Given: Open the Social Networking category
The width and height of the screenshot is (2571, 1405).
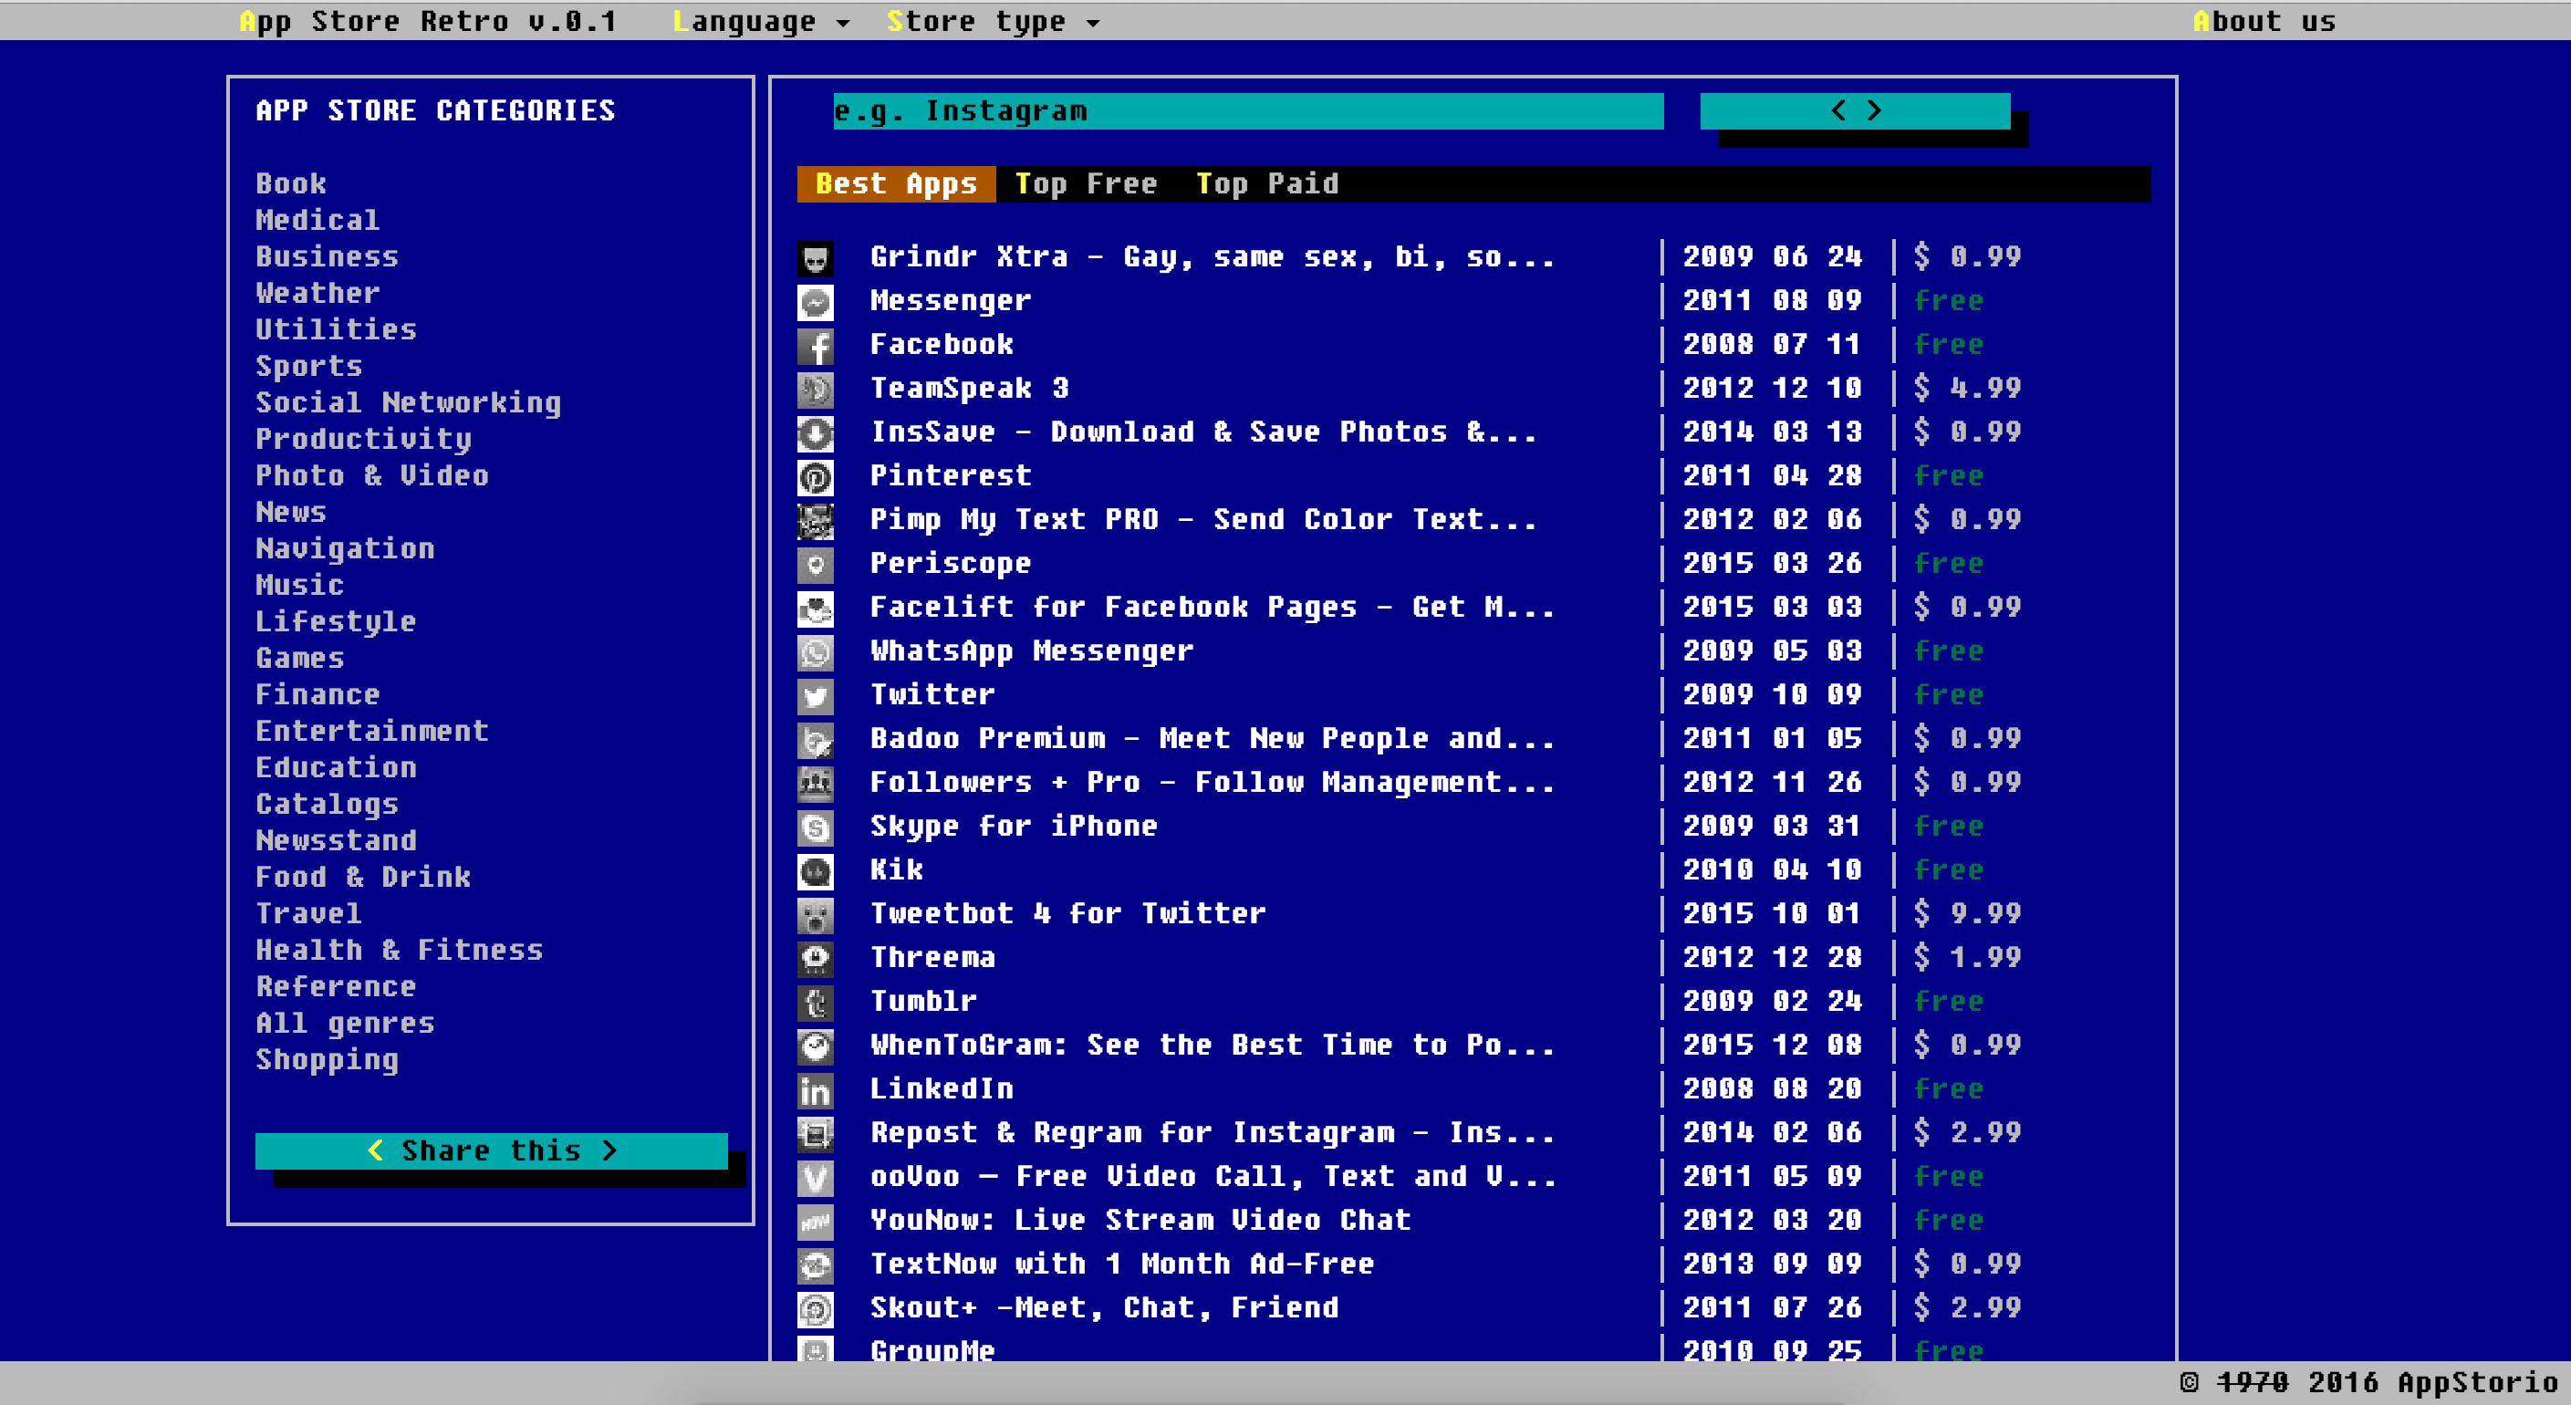Looking at the screenshot, I should point(408,402).
